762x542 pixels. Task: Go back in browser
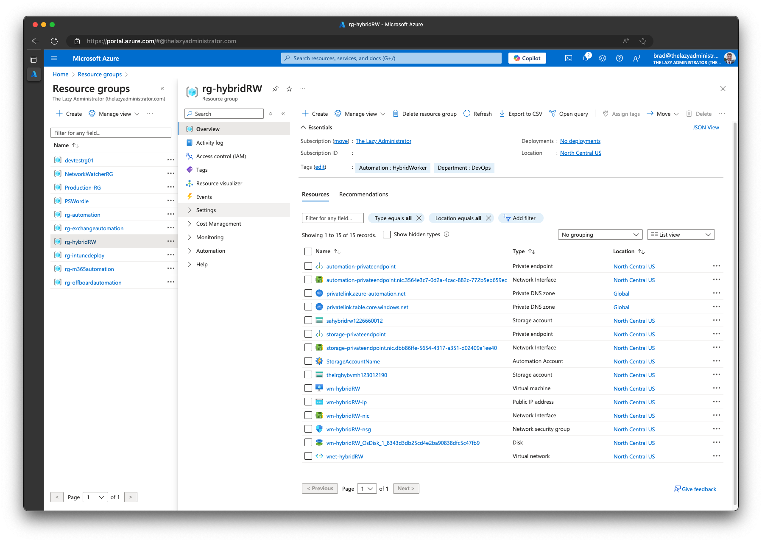click(x=36, y=41)
